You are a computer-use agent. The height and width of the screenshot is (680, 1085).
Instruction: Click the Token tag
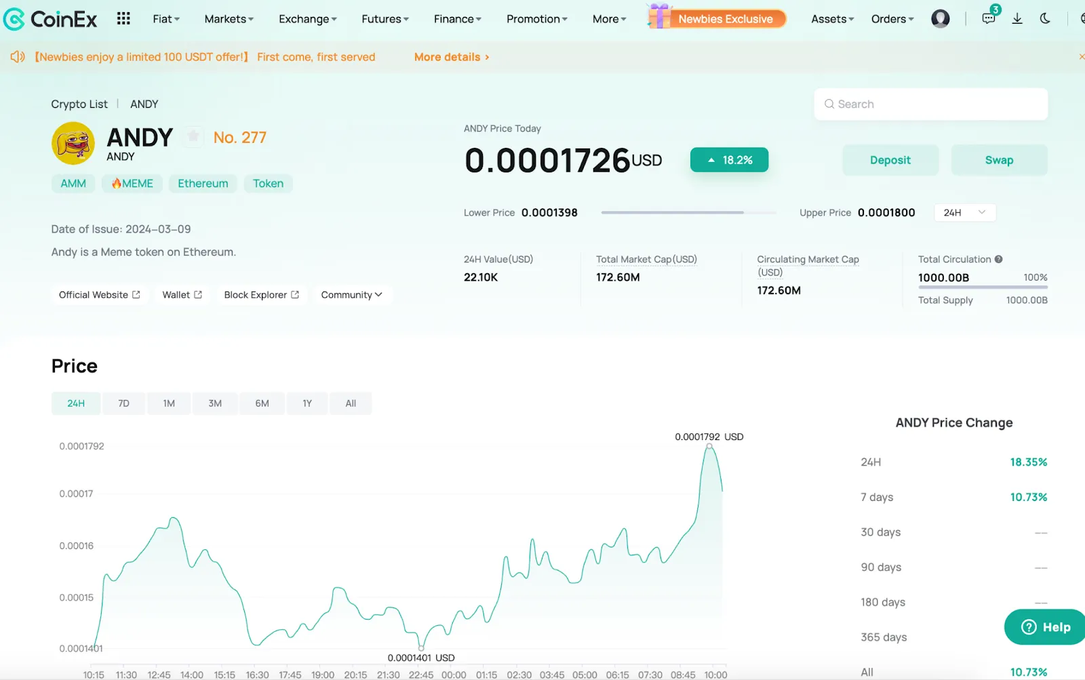268,183
